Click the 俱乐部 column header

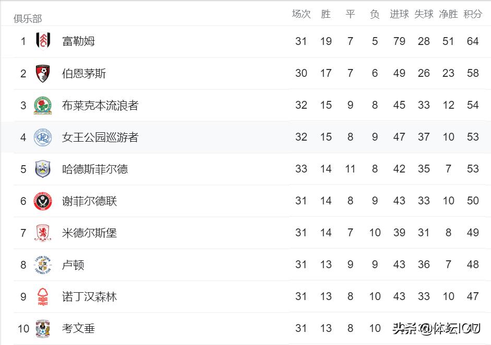click(x=28, y=19)
